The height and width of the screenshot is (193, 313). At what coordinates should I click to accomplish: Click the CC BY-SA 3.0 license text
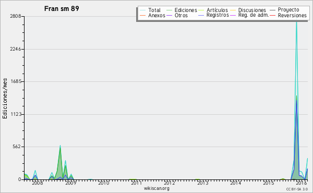pos(297,189)
